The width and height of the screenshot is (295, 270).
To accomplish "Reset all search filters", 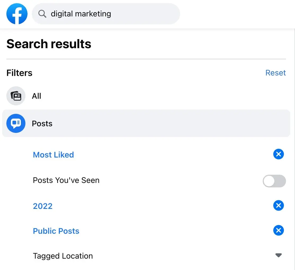I will click(275, 73).
